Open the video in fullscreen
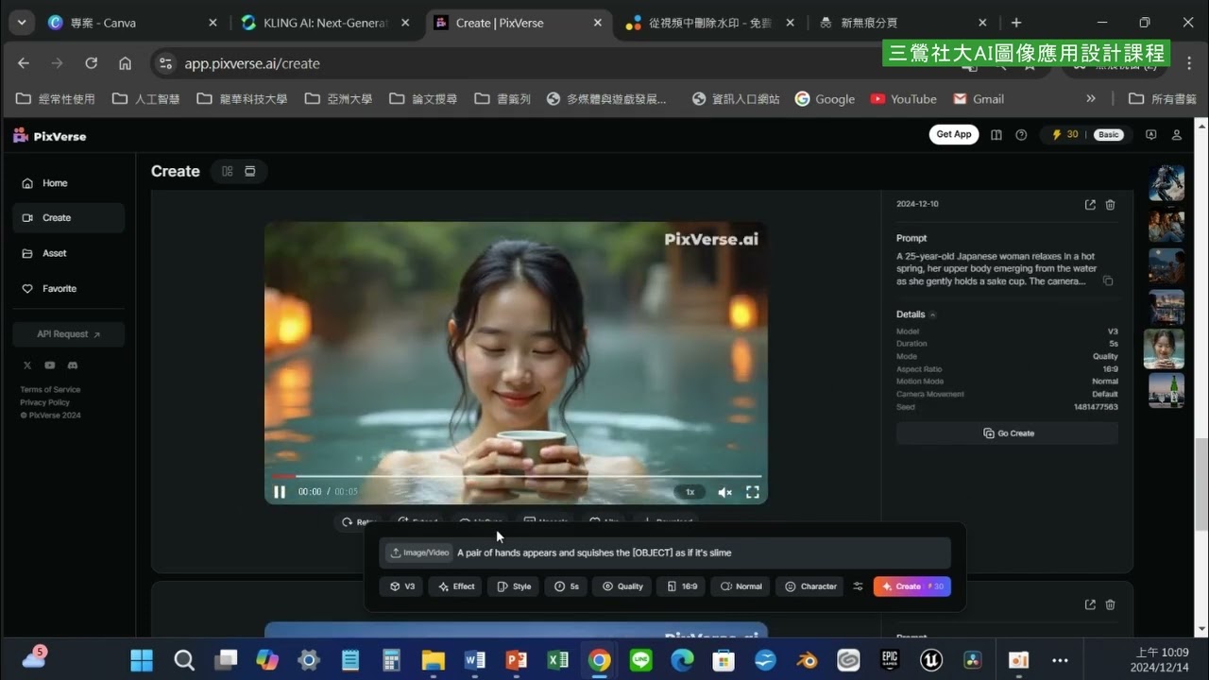 (x=753, y=492)
